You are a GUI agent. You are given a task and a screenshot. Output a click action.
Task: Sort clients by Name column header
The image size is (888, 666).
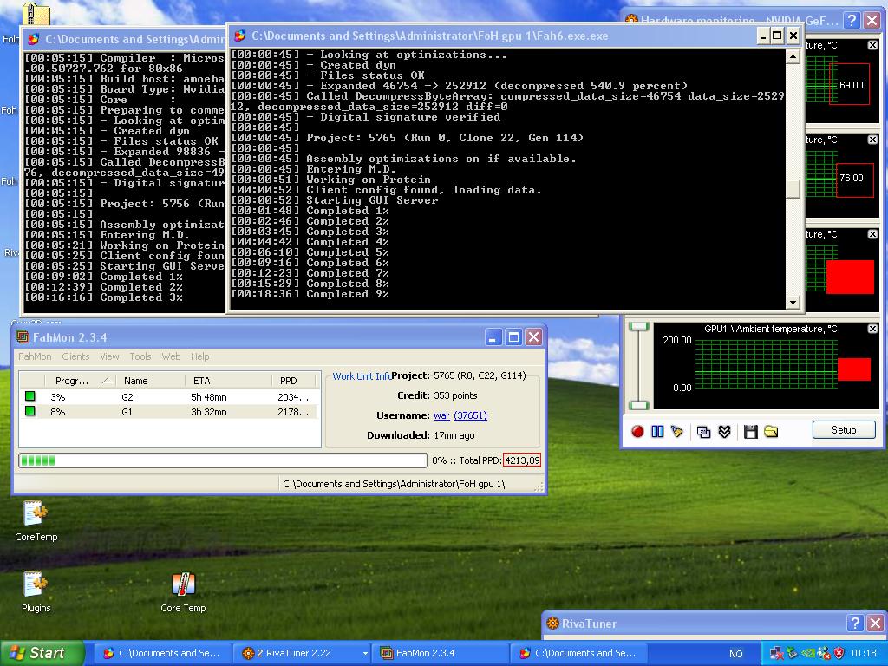[x=150, y=381]
